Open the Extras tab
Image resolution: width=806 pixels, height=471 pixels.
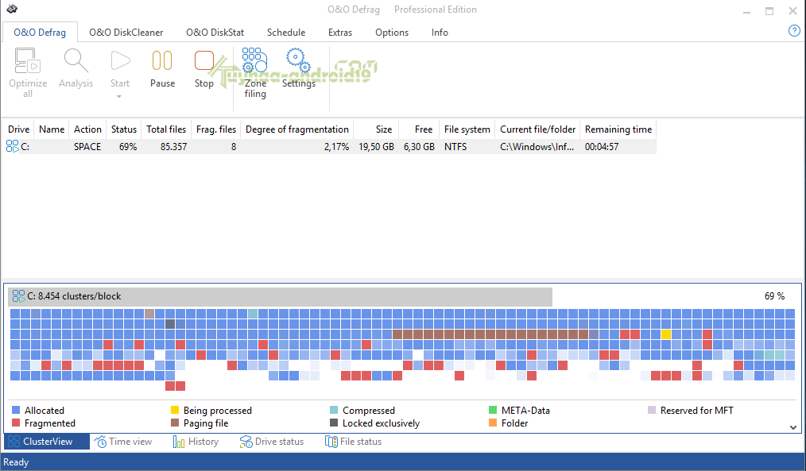pos(339,33)
